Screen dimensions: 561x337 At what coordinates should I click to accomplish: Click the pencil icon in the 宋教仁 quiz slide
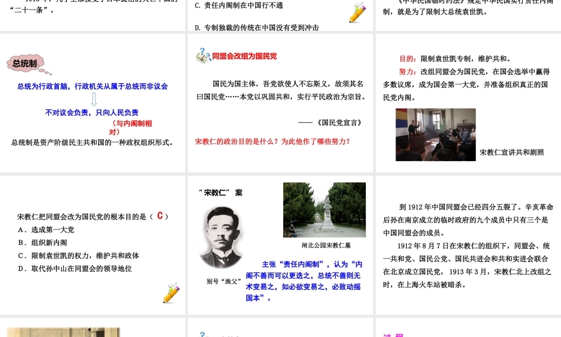(x=171, y=293)
